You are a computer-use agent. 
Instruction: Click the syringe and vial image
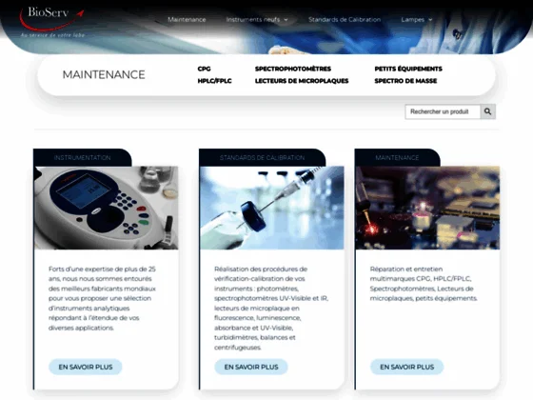(272, 208)
